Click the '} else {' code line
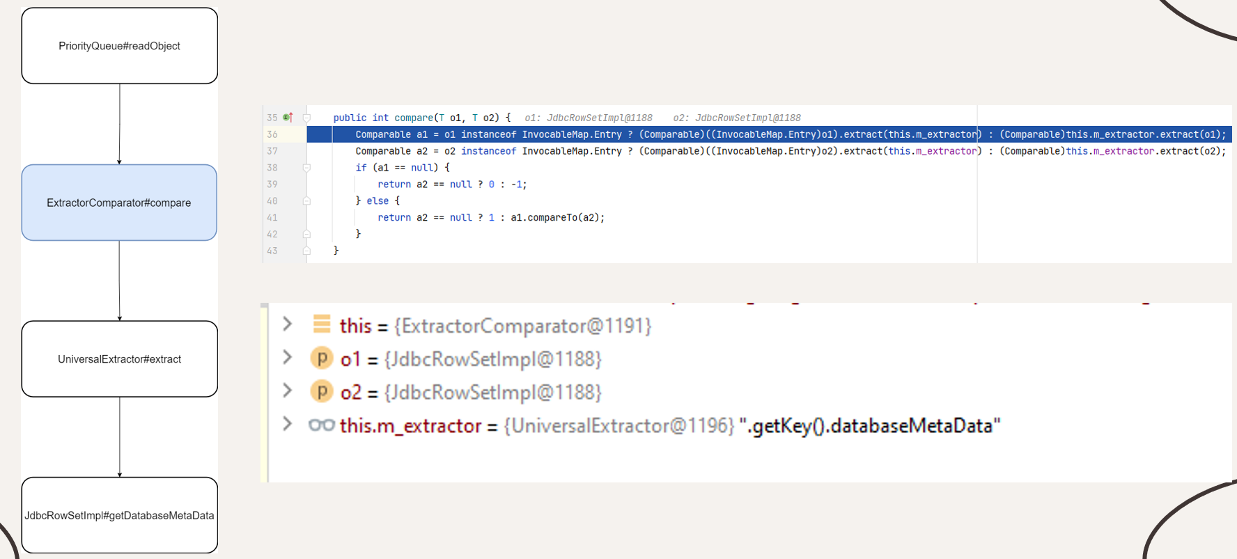 coord(378,201)
